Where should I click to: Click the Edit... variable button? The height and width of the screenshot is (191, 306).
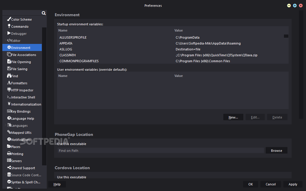click(x=255, y=117)
